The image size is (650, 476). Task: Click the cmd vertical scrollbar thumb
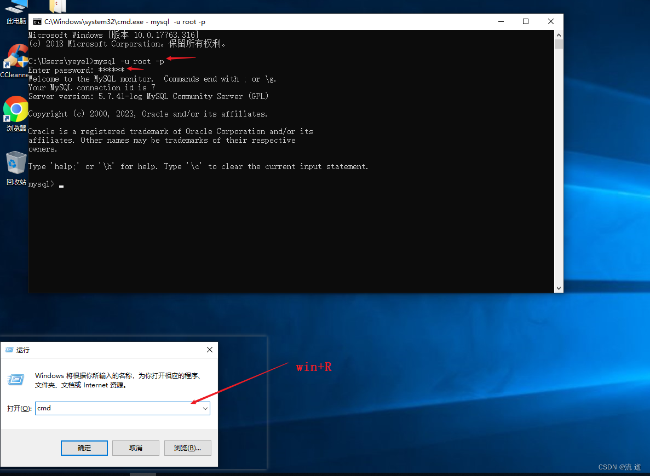coord(559,44)
